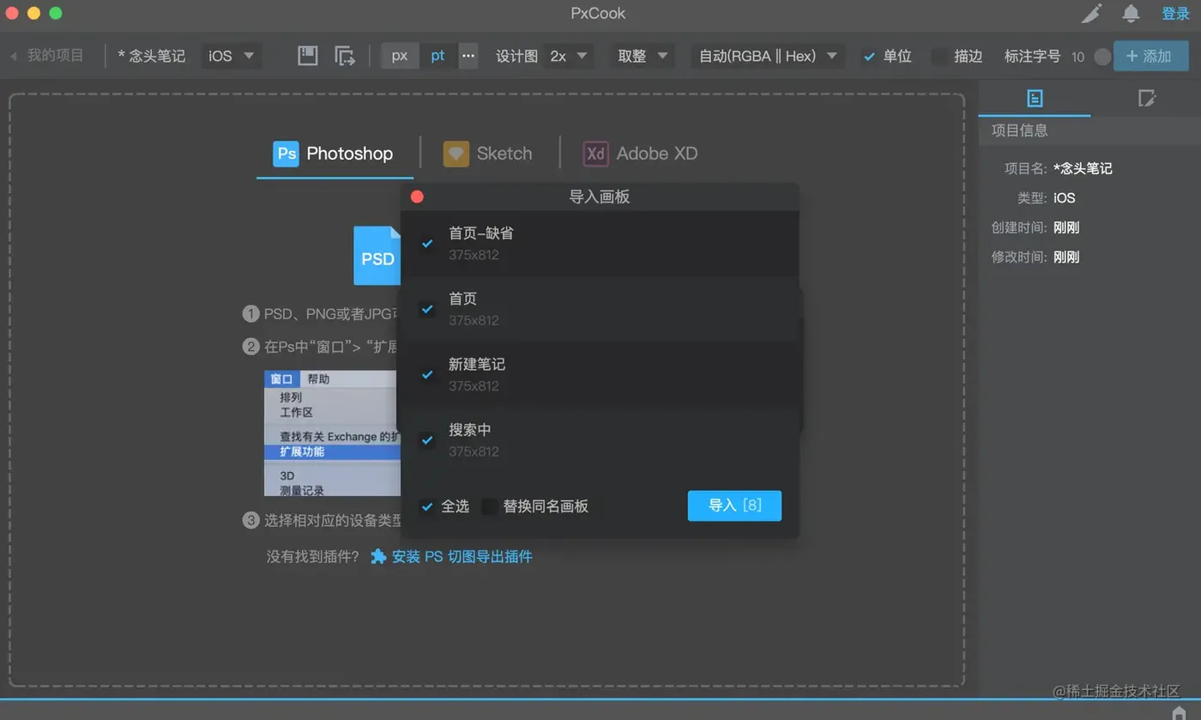This screenshot has height=720, width=1201.
Task: Open the notifications bell icon
Action: (1132, 13)
